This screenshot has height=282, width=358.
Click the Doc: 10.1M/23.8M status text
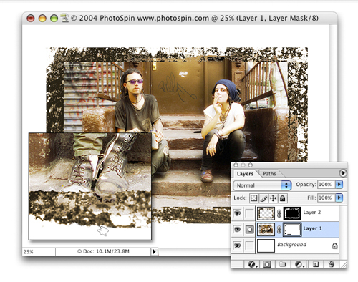point(103,251)
